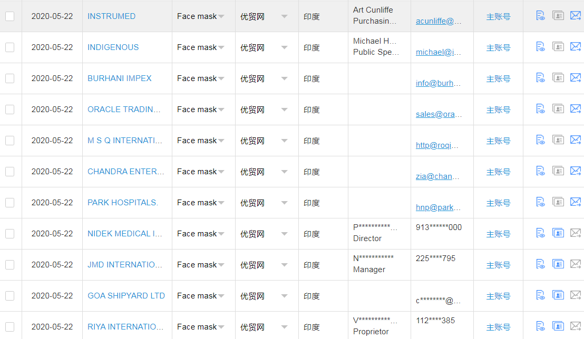This screenshot has height=339, width=584.
Task: Open the GOA SHIPYARD LTD company link
Action: [126, 296]
